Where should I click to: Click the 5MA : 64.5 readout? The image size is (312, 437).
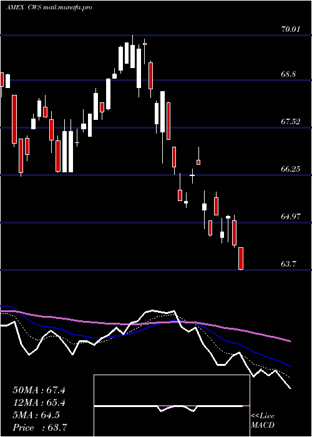point(36,415)
